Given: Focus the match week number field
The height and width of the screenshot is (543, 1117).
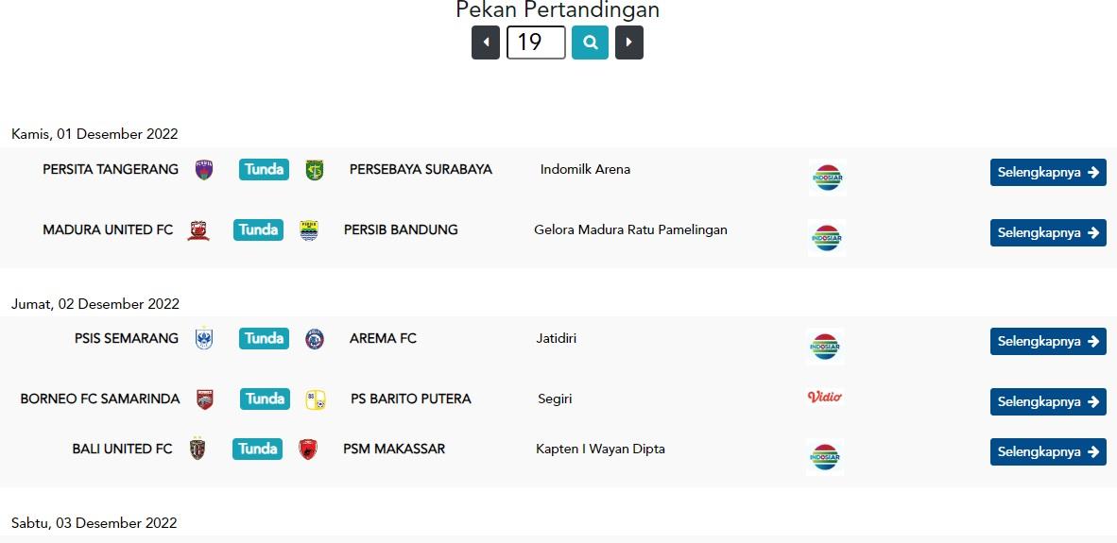Looking at the screenshot, I should click(536, 42).
